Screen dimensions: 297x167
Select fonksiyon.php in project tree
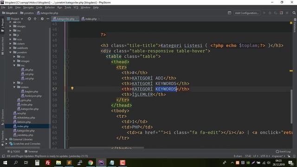(31, 96)
